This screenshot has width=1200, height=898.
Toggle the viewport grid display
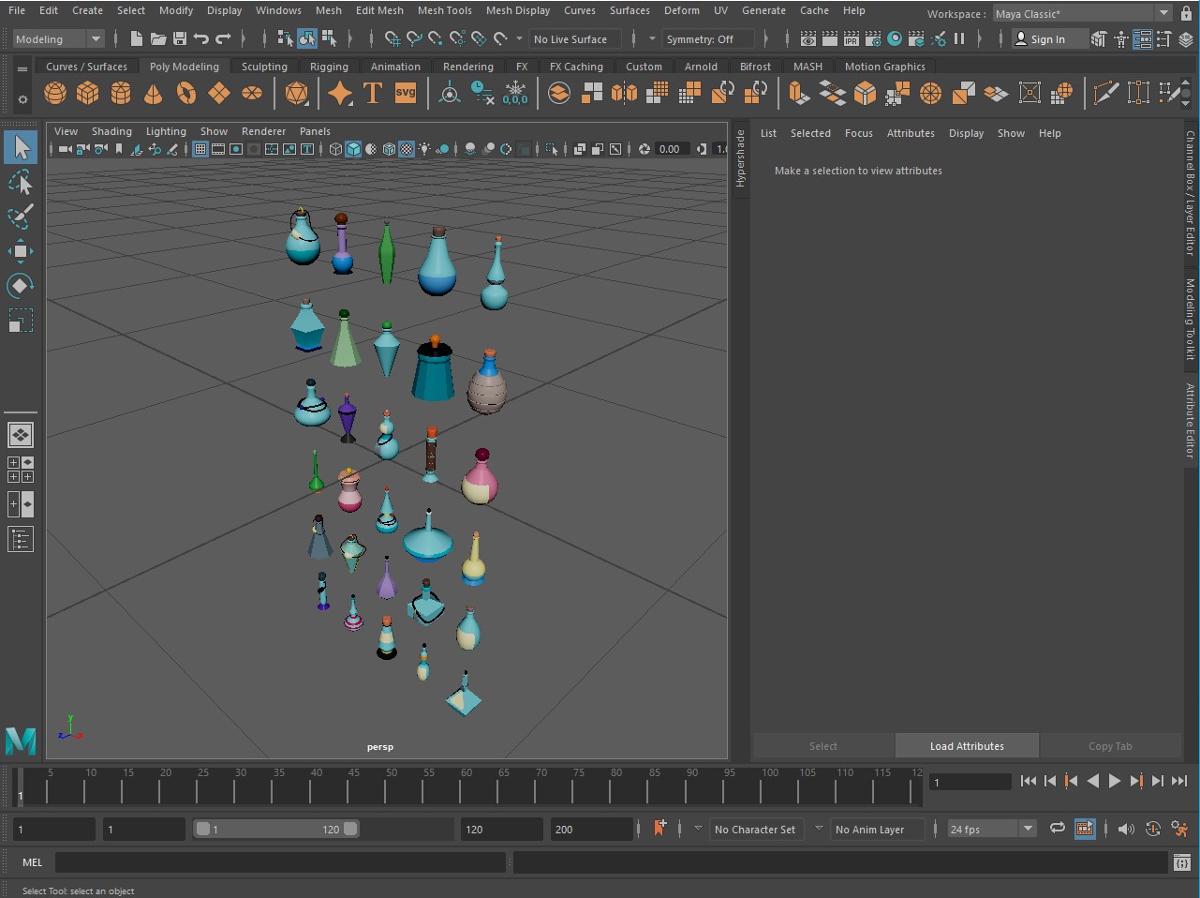pyautogui.click(x=200, y=149)
